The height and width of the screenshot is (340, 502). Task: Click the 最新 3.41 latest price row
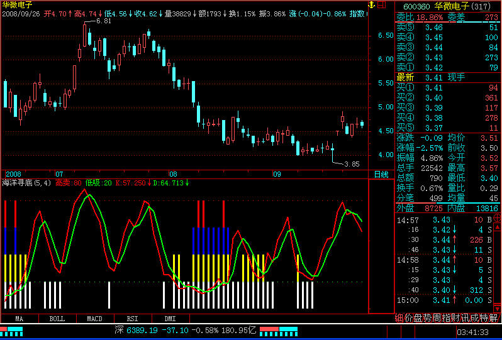(x=431, y=77)
